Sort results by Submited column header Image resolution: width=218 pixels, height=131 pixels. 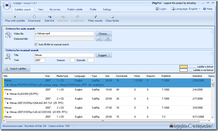[200, 76]
